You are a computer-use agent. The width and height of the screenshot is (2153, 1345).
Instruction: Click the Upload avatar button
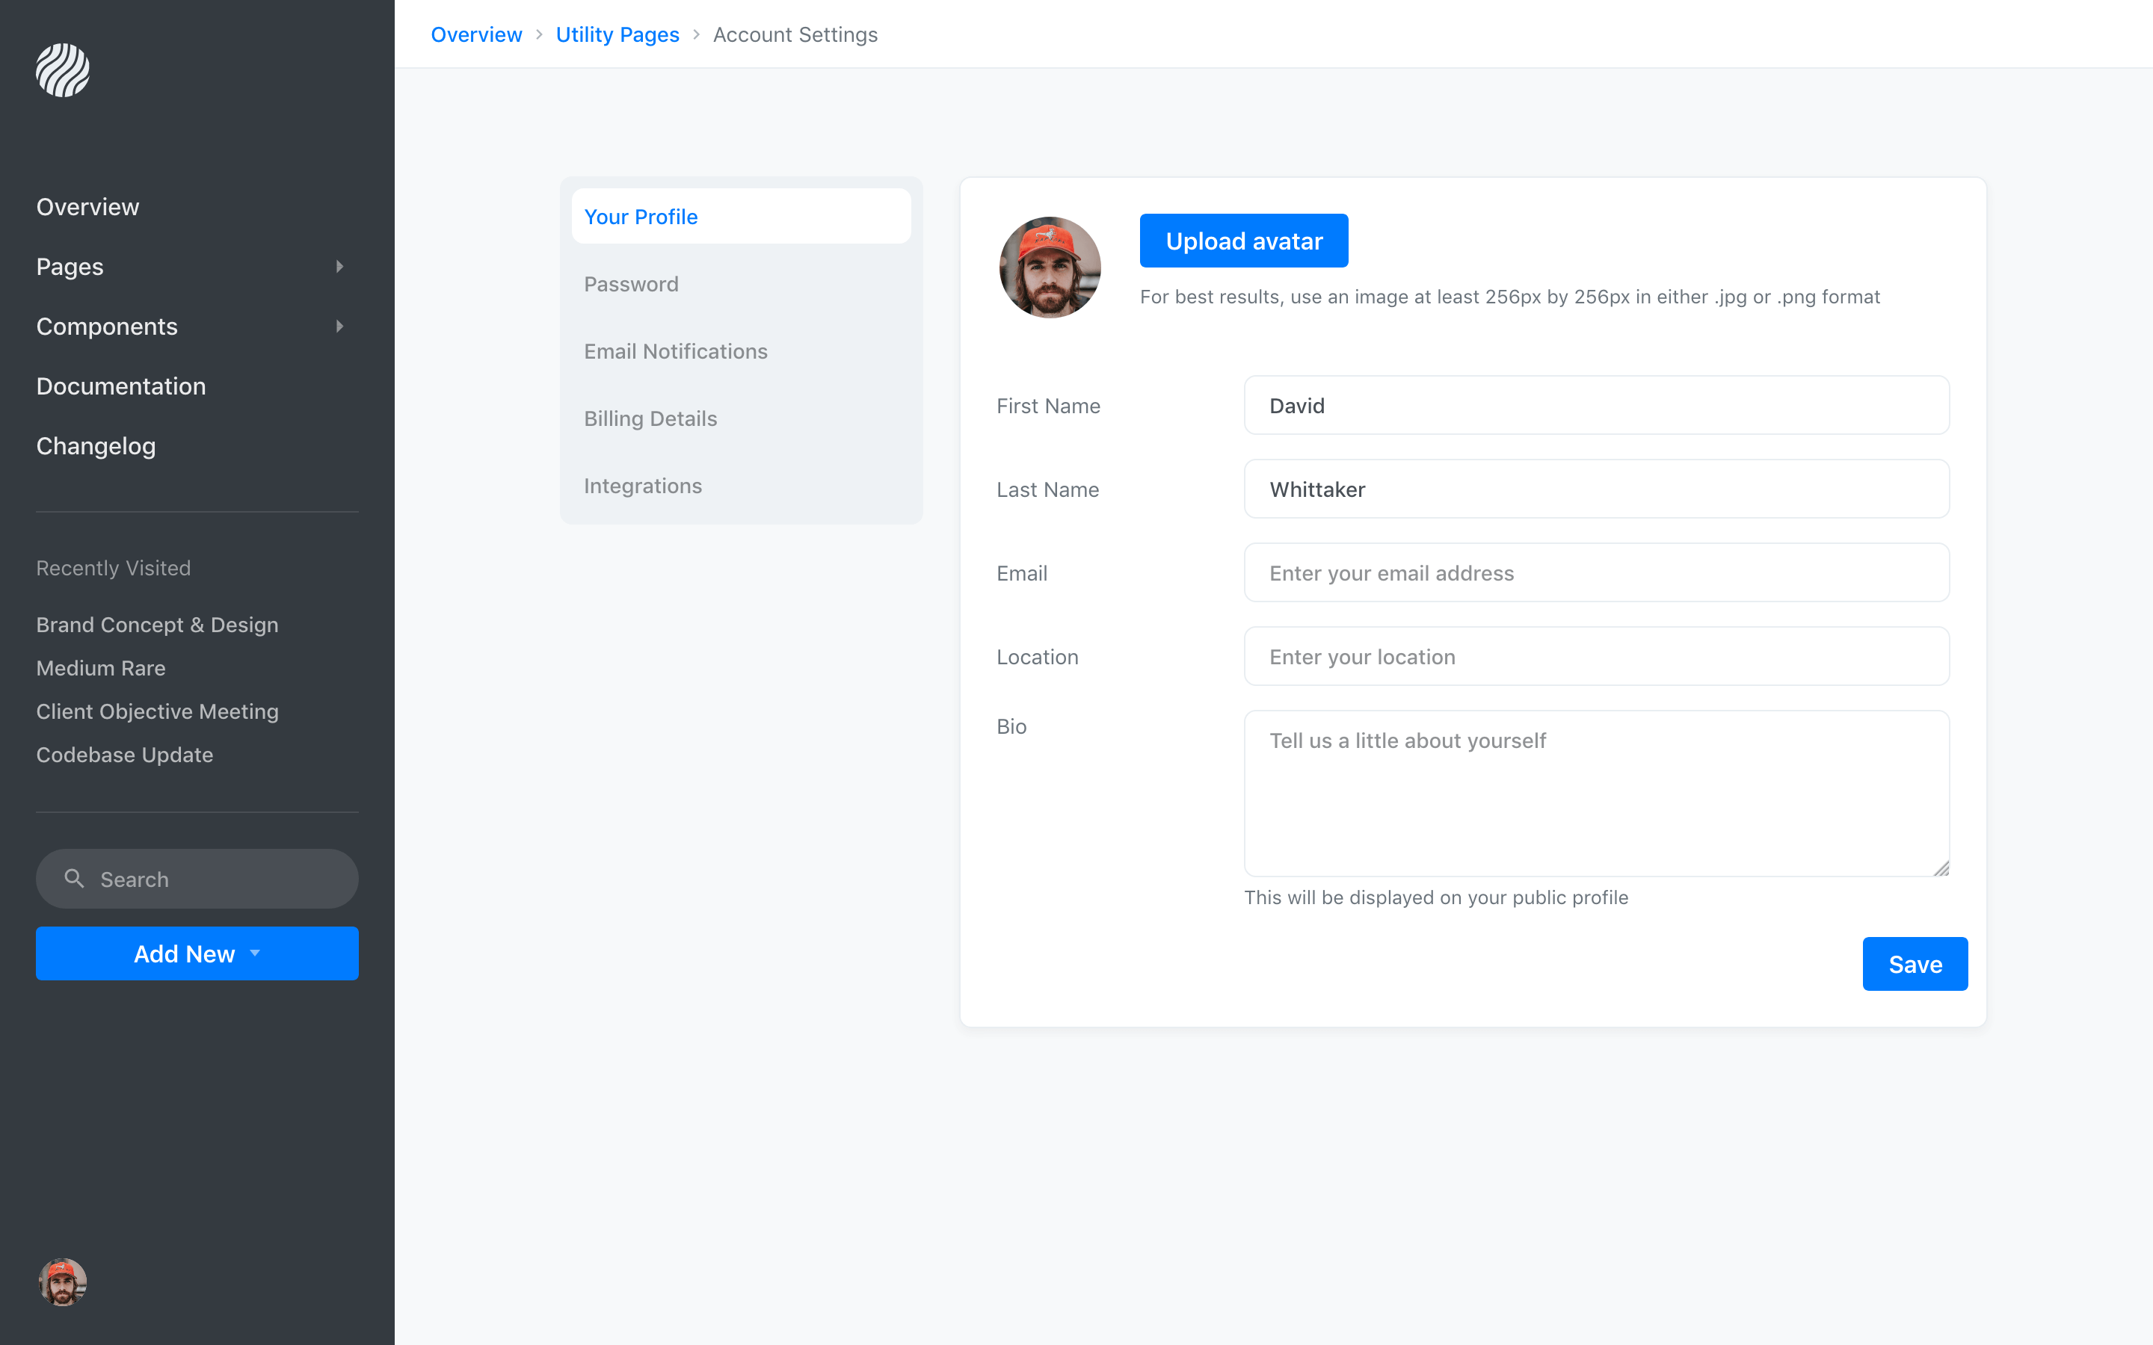pos(1244,240)
